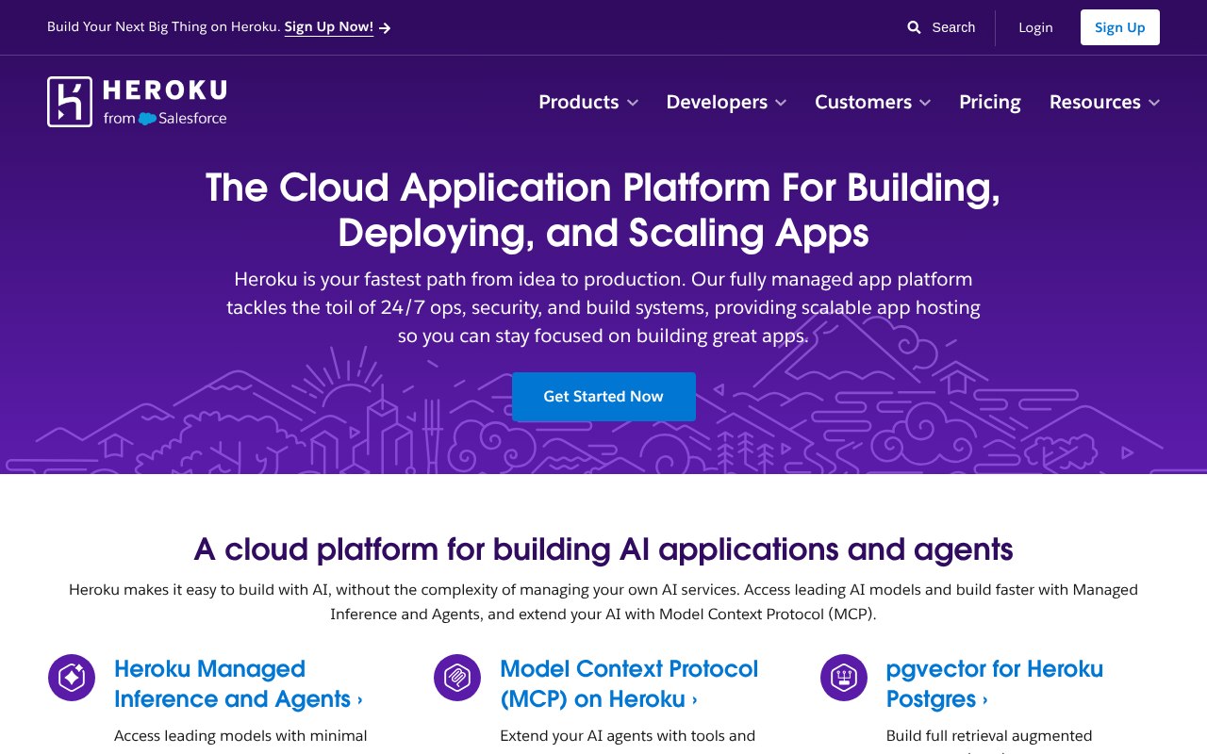Click the 'Extend your AI agents with tools' text
Screen dimensions: 1207x754
tap(628, 736)
